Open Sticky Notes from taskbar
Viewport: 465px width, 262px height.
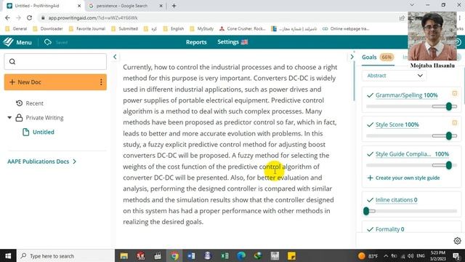click(292, 255)
